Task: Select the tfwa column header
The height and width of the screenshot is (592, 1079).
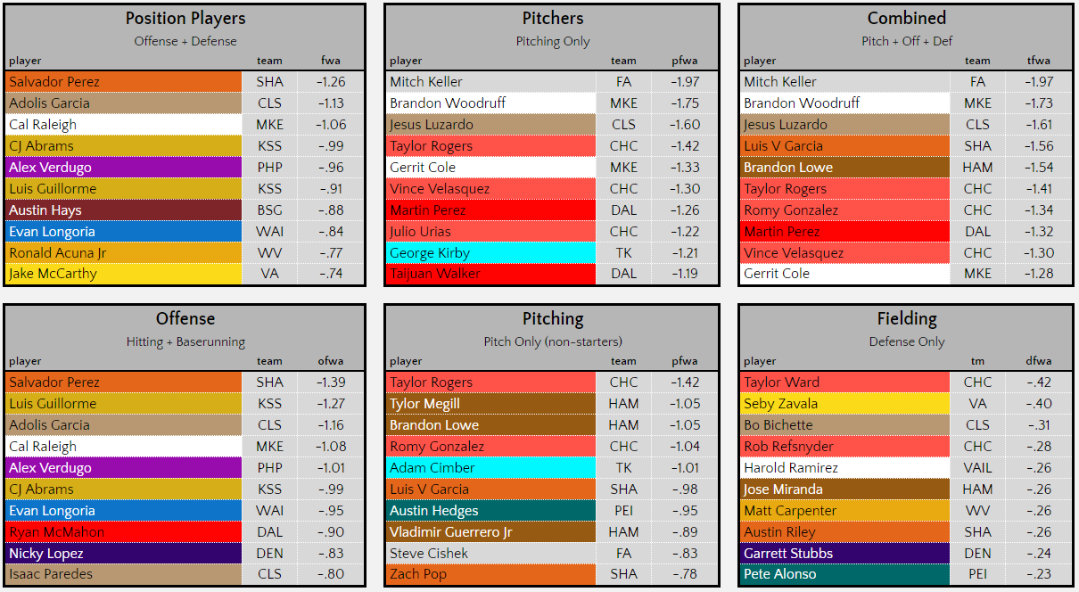Action: click(1039, 61)
